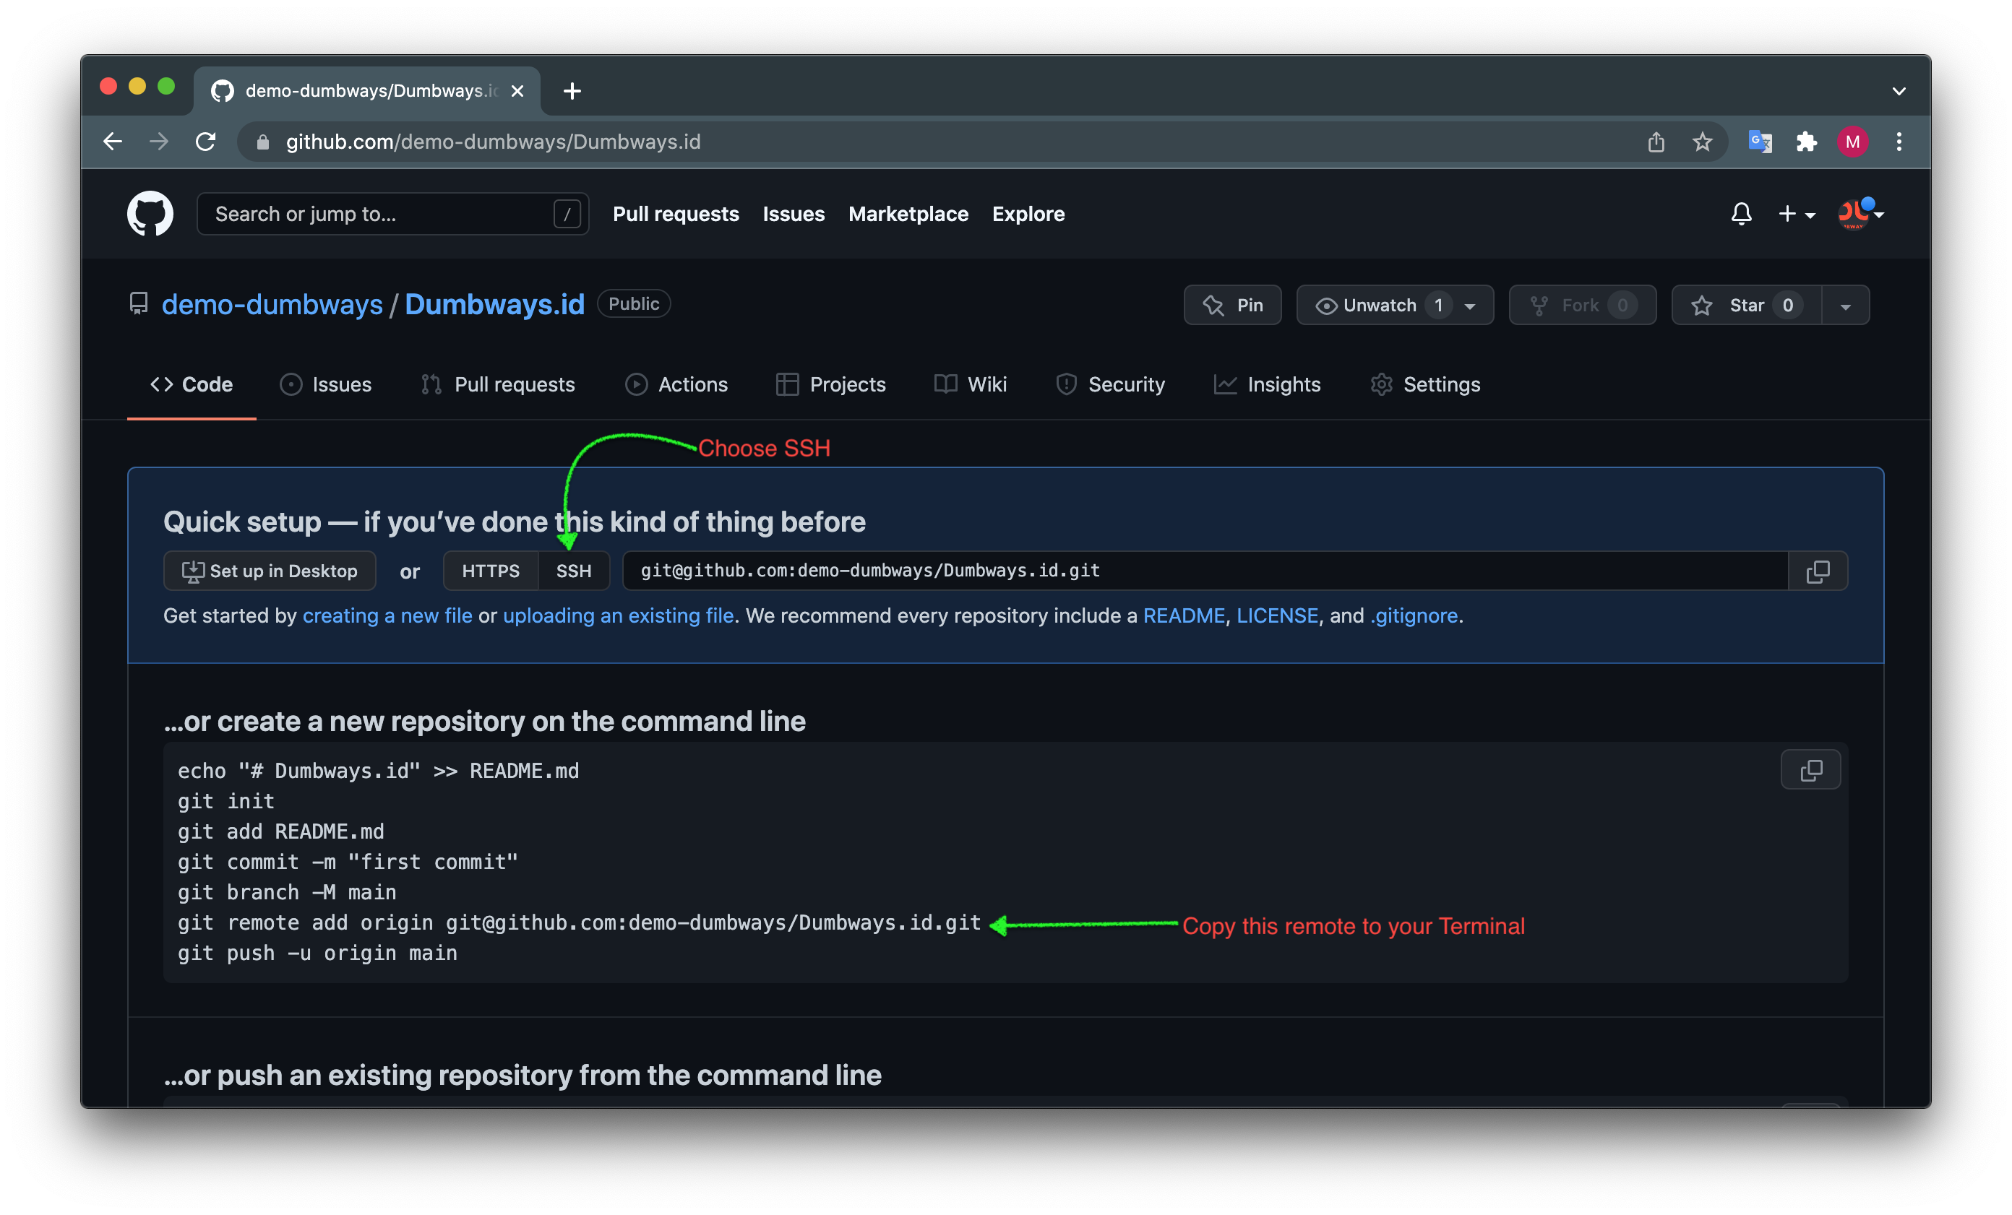The image size is (2012, 1215).
Task: Reload the page in the browser
Action: click(206, 142)
